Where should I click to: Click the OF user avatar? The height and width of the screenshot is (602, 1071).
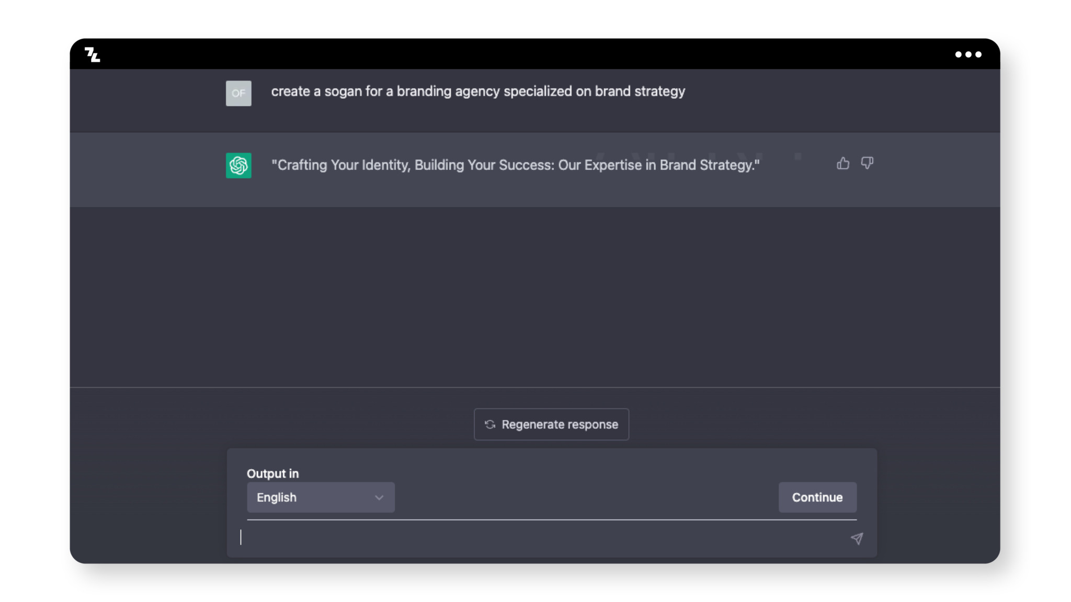pyautogui.click(x=238, y=93)
